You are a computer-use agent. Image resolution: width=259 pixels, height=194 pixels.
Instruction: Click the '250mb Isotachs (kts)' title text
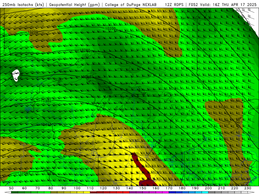23,5
